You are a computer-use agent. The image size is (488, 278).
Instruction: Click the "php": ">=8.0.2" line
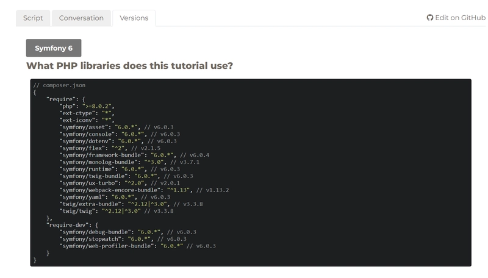tap(87, 106)
